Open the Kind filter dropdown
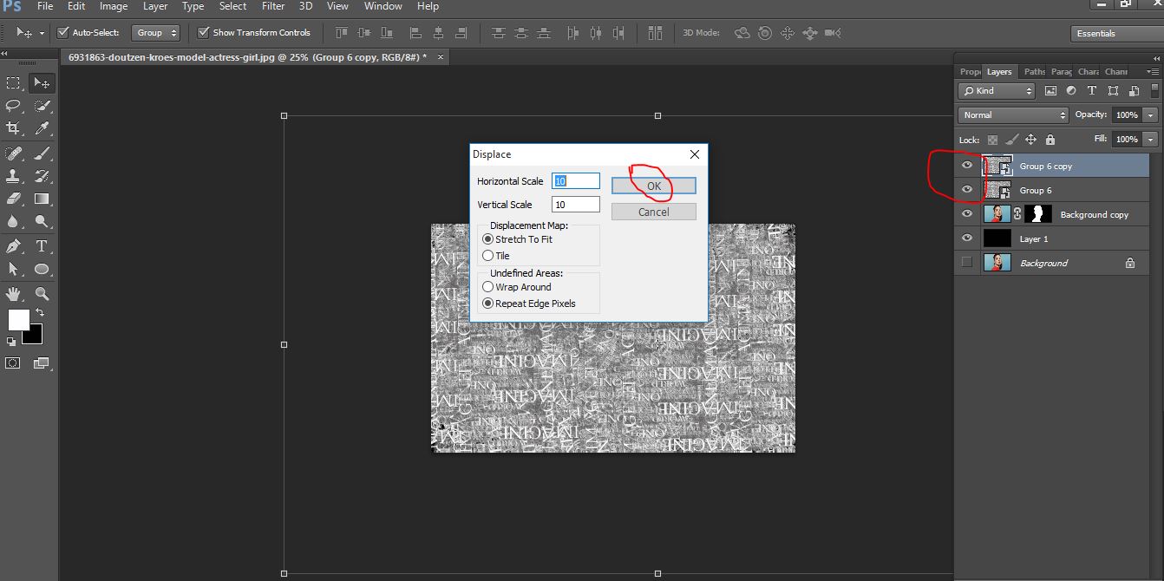 (x=996, y=90)
